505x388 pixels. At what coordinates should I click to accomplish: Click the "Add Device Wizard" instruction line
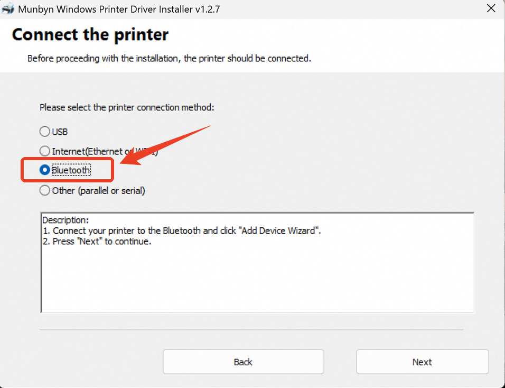[182, 230]
